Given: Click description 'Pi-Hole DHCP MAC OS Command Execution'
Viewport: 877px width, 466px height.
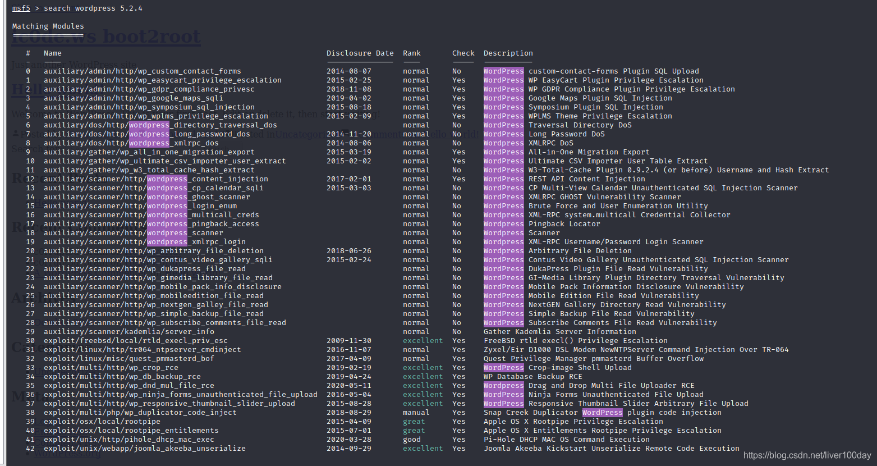Looking at the screenshot, I should click(x=567, y=440).
